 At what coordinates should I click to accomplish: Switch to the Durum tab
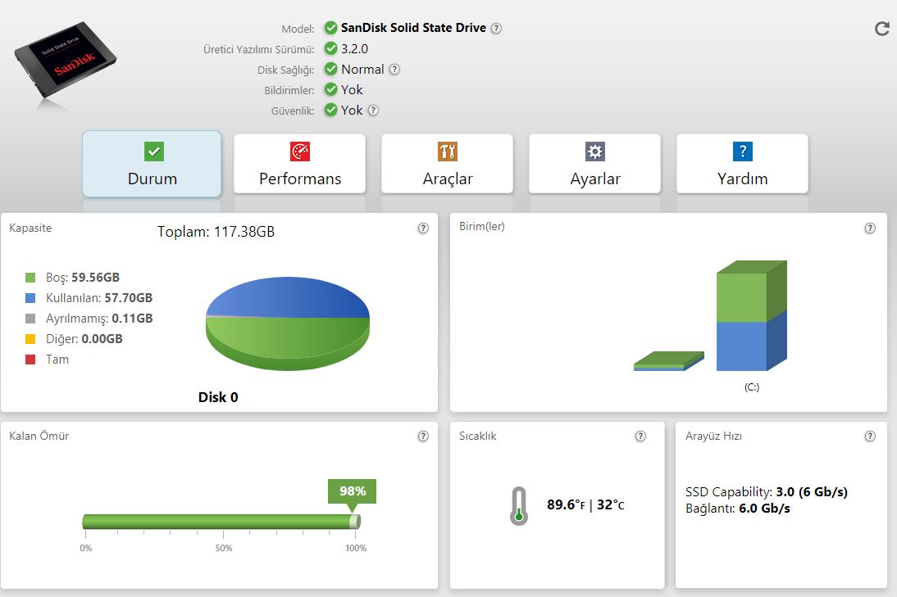coord(153,164)
